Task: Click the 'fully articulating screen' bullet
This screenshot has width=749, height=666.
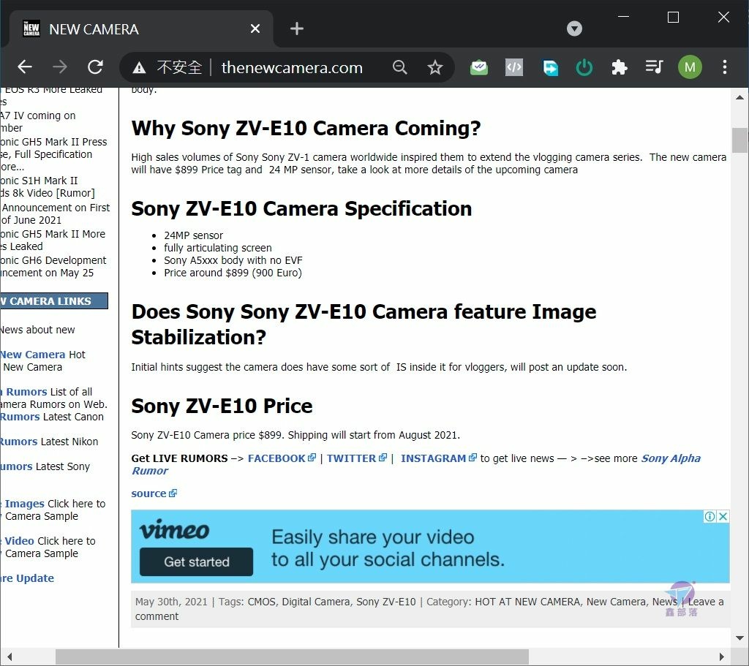Action: point(218,248)
